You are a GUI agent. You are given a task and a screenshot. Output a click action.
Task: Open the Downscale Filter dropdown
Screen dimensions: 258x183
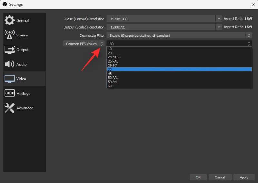(249, 36)
